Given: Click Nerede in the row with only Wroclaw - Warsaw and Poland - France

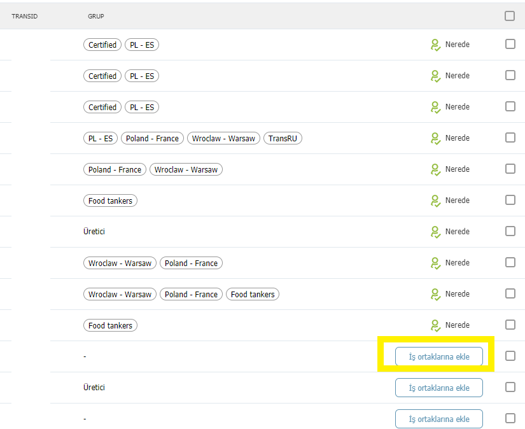Looking at the screenshot, I should 458,262.
